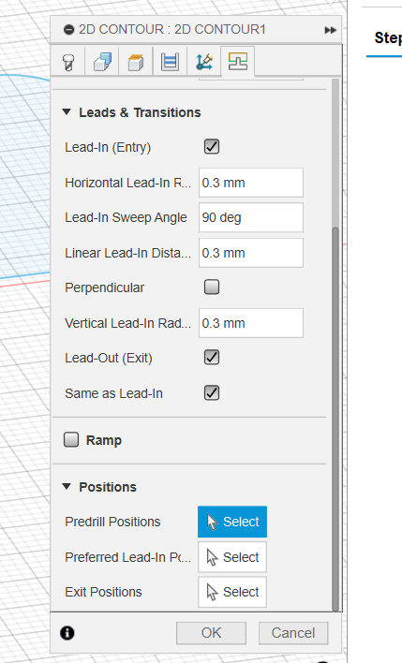
Task: Click the Lead-In Sweep Angle field
Action: pos(251,217)
